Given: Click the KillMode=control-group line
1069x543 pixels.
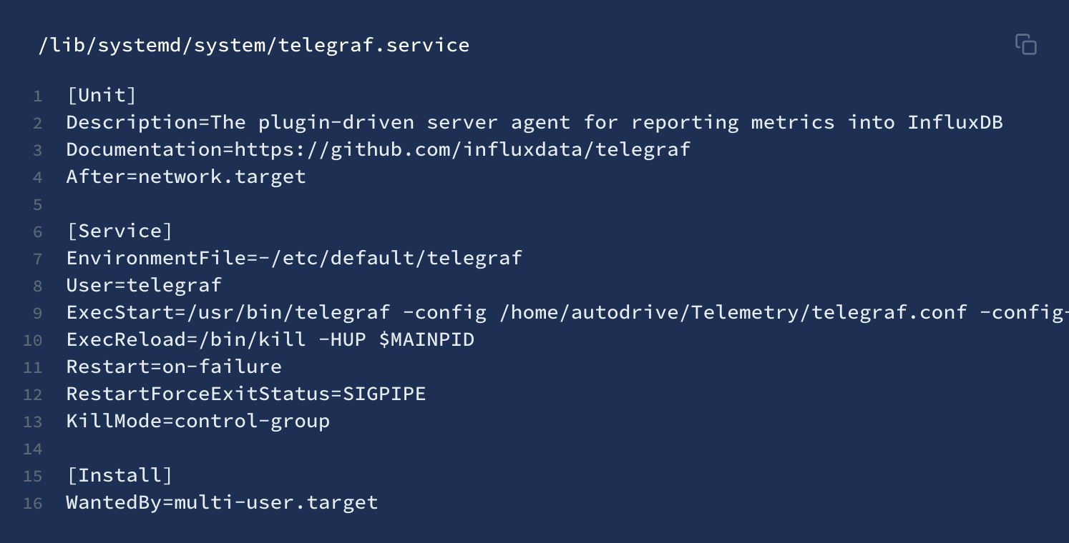Looking at the screenshot, I should point(198,421).
